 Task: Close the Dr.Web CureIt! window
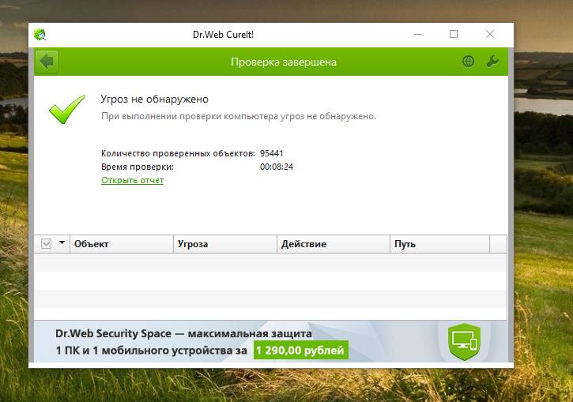pos(490,34)
